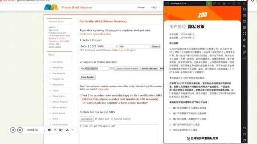This screenshot has width=257, height=144.
Task: Pause the screen recording
Action: click(x=12, y=130)
